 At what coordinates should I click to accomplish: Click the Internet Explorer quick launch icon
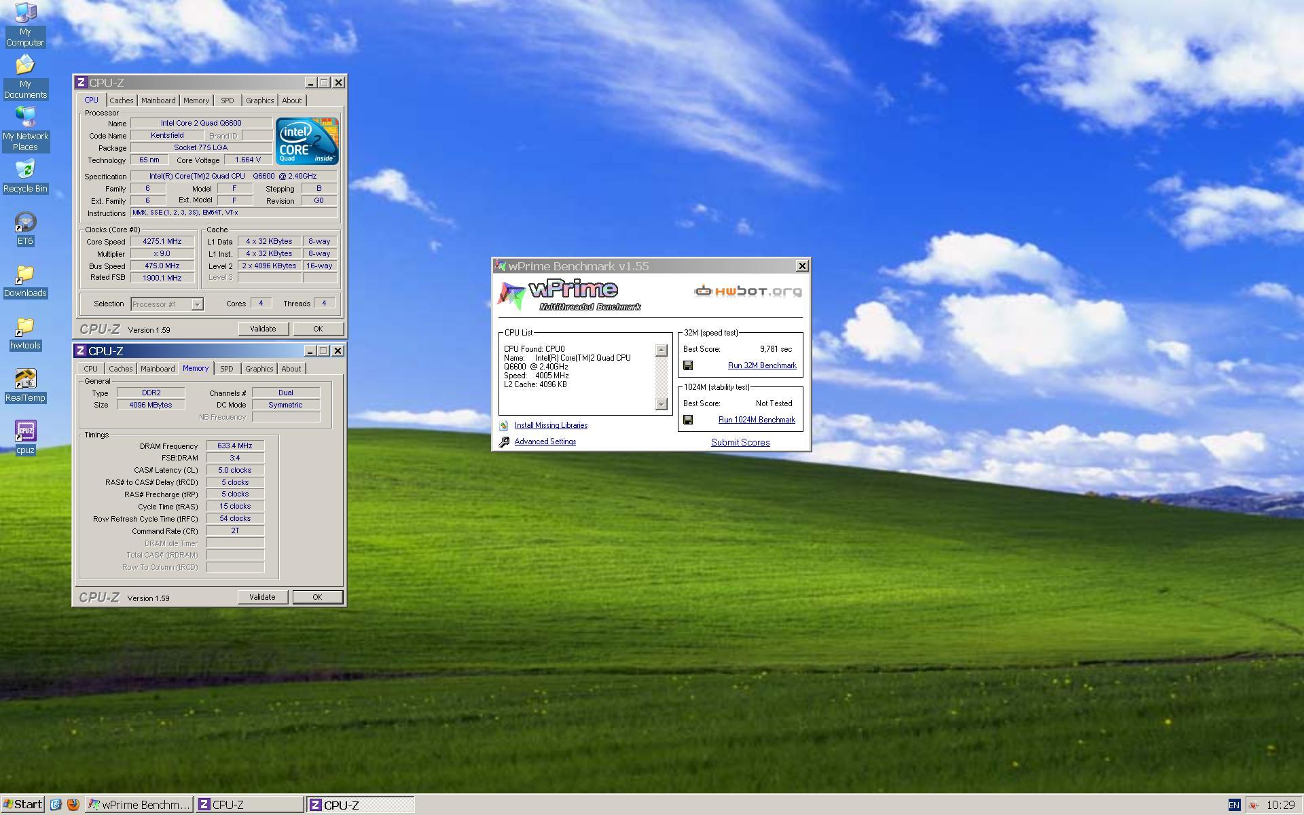point(56,805)
